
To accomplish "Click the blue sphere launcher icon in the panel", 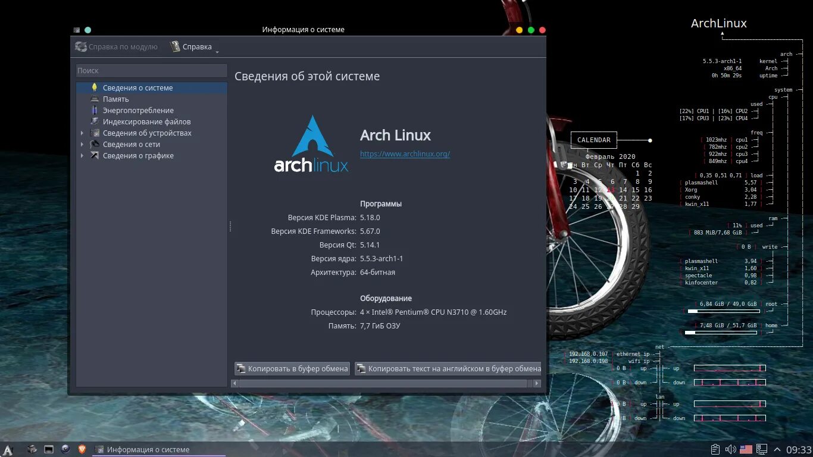I will (x=65, y=449).
